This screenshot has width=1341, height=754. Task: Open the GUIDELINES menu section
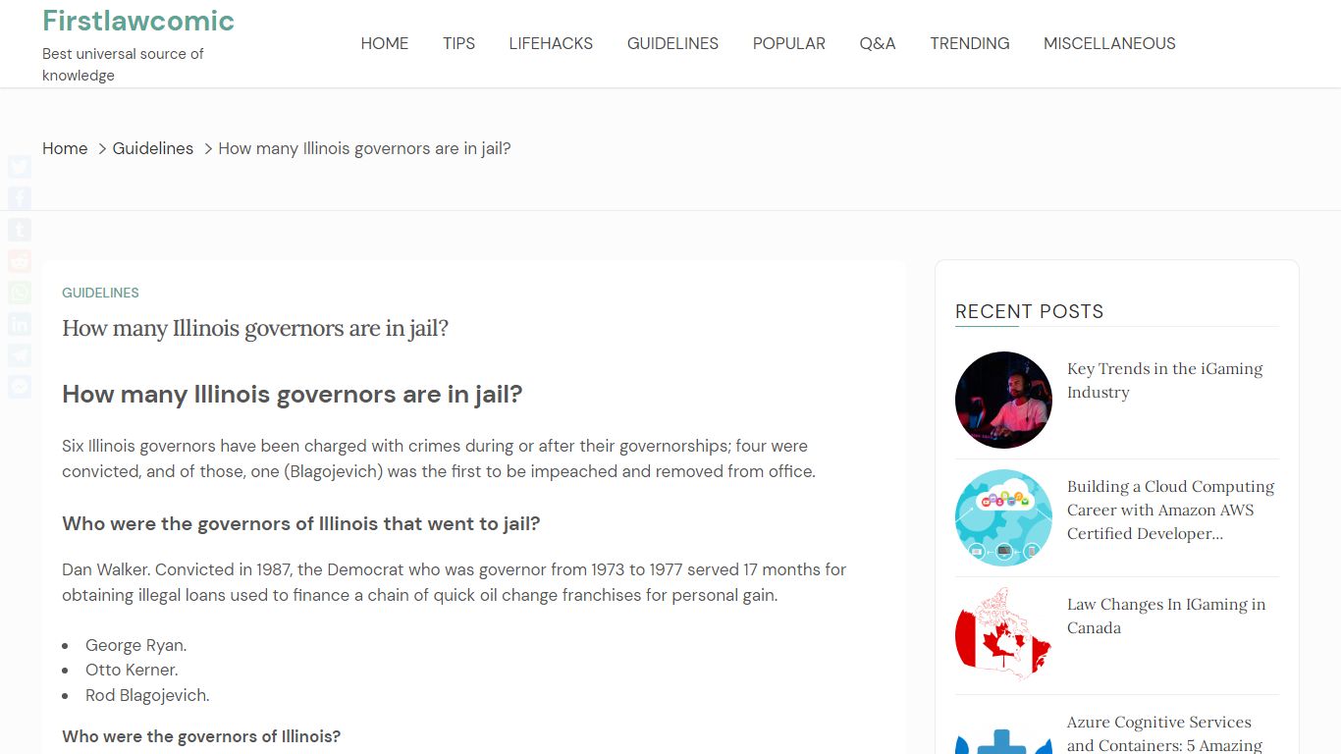(x=672, y=43)
